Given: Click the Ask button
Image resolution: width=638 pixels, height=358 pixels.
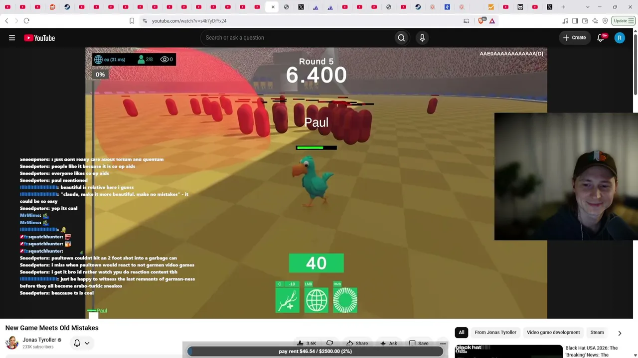Looking at the screenshot, I should pos(388,343).
